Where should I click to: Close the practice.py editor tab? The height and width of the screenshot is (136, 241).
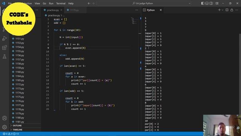[x=61, y=10]
